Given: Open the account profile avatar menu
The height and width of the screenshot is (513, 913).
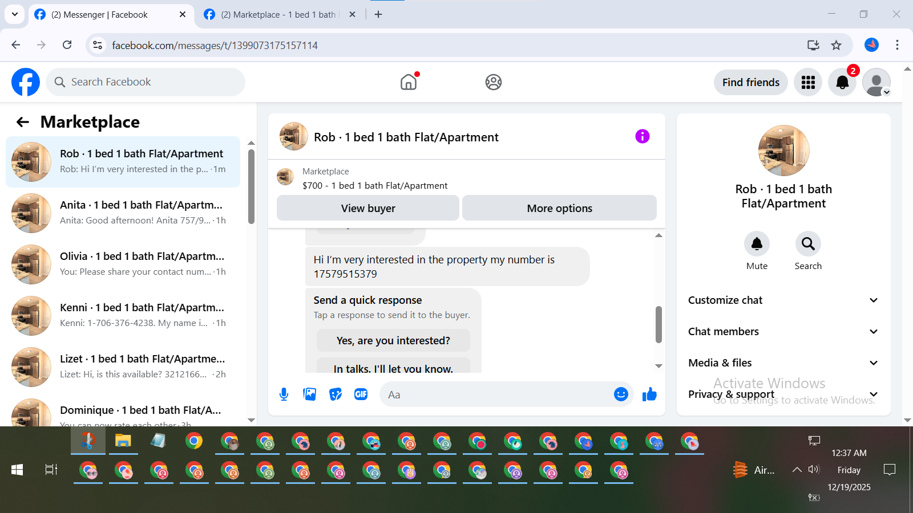Looking at the screenshot, I should click(x=876, y=82).
